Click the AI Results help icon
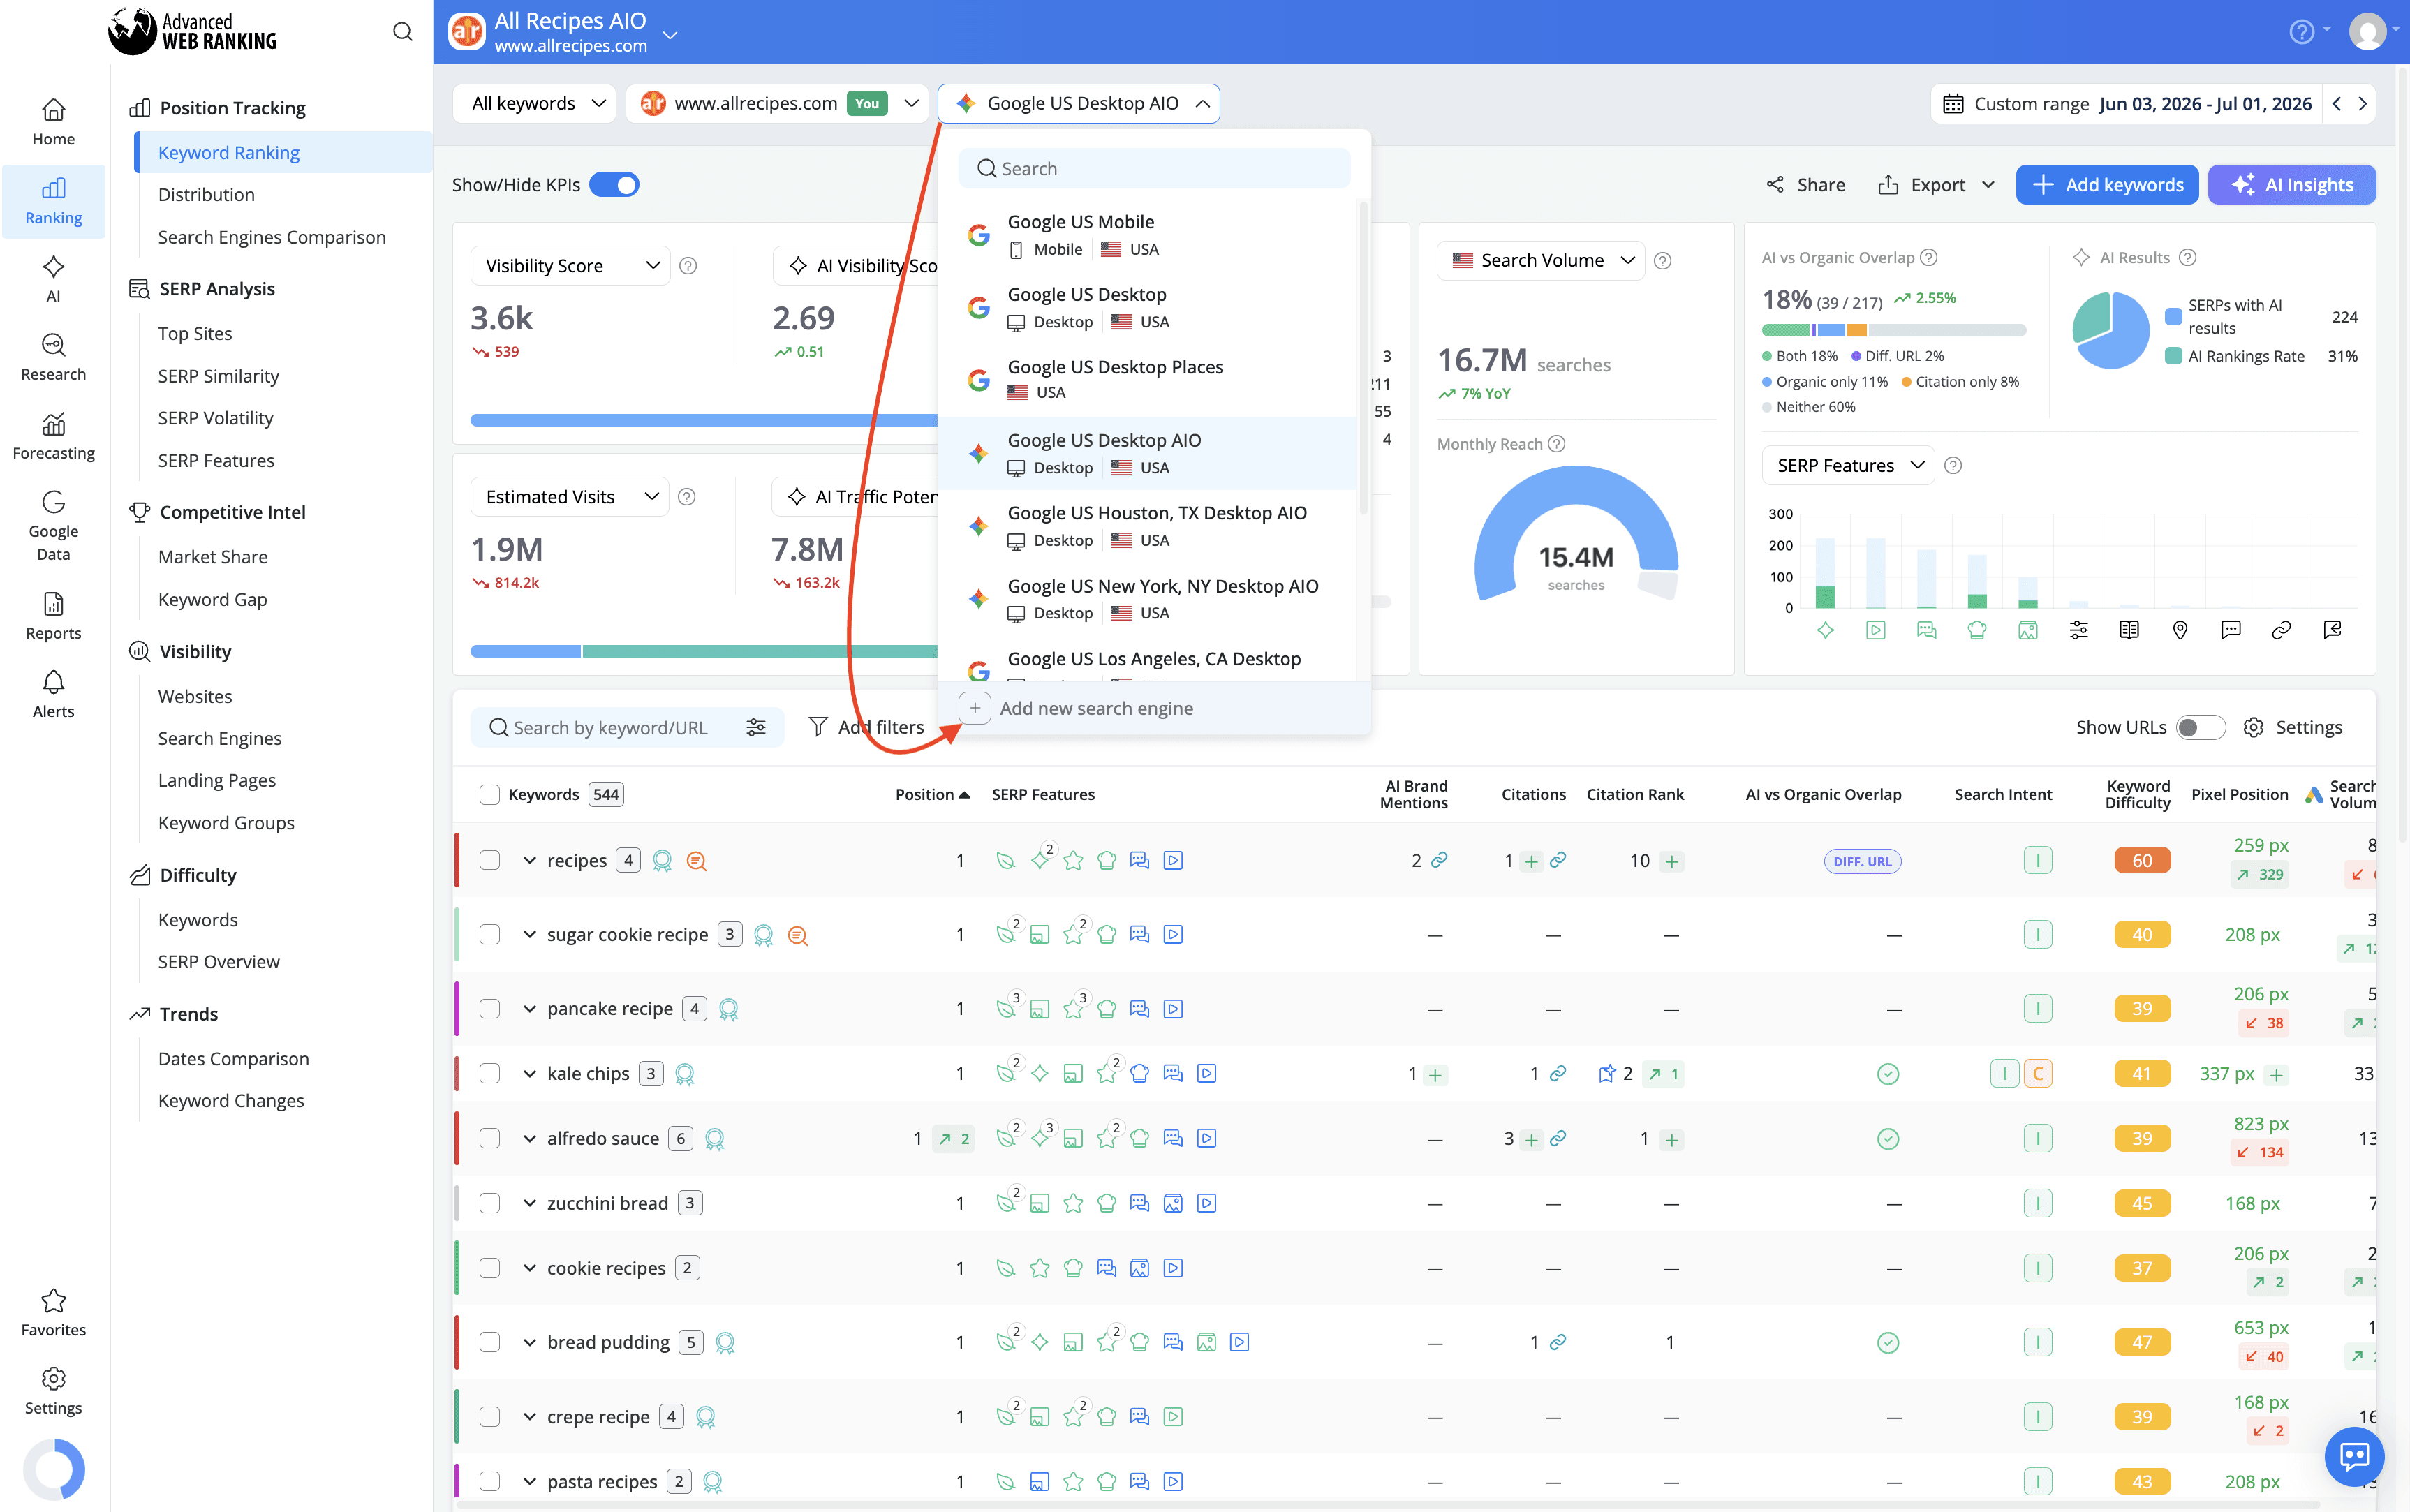Viewport: 2410px width, 1512px height. tap(2187, 257)
